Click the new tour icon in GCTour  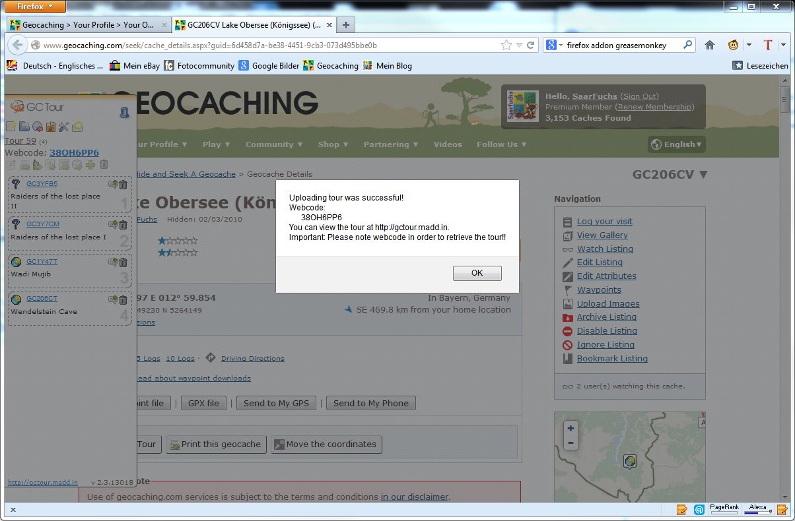point(11,127)
